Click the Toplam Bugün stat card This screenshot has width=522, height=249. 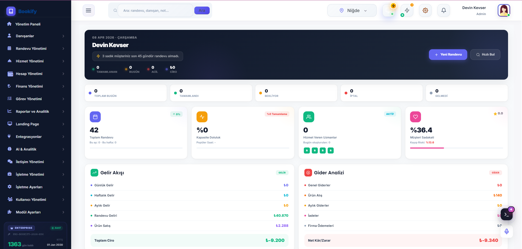126,93
